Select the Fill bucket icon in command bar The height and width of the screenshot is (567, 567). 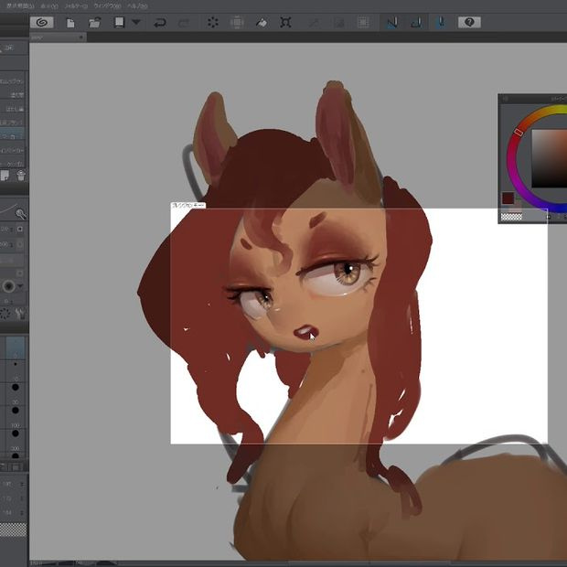click(x=261, y=23)
